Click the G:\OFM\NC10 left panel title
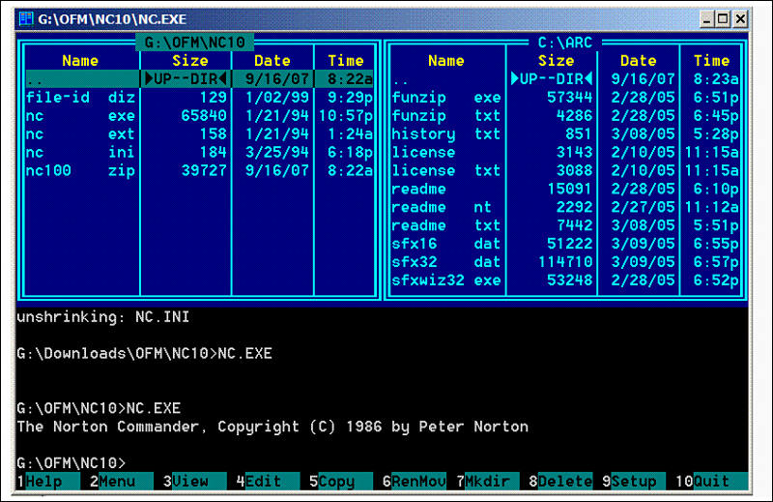Image resolution: width=773 pixels, height=502 pixels. (x=195, y=43)
